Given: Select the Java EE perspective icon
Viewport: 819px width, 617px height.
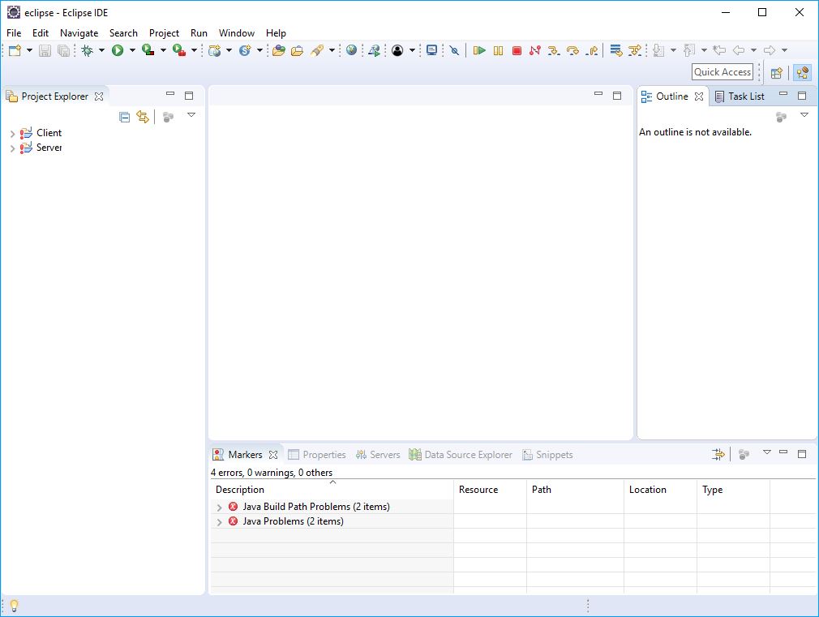Looking at the screenshot, I should tap(802, 73).
